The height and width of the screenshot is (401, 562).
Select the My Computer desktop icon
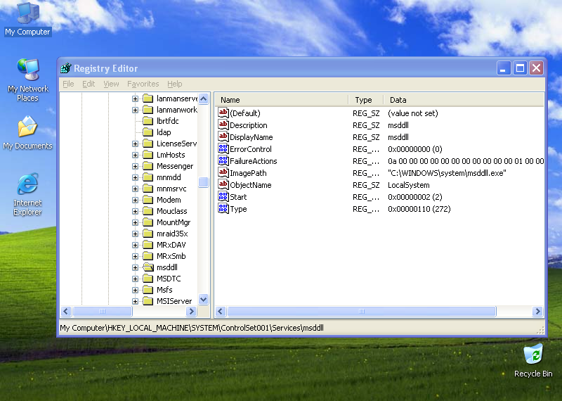coord(27,13)
